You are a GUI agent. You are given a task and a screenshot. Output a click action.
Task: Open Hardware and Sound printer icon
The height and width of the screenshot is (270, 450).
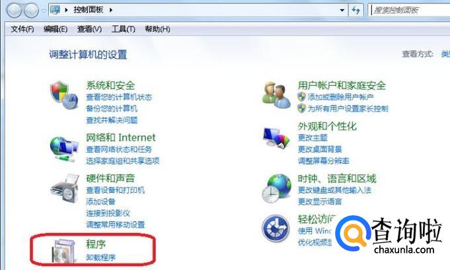coord(65,188)
